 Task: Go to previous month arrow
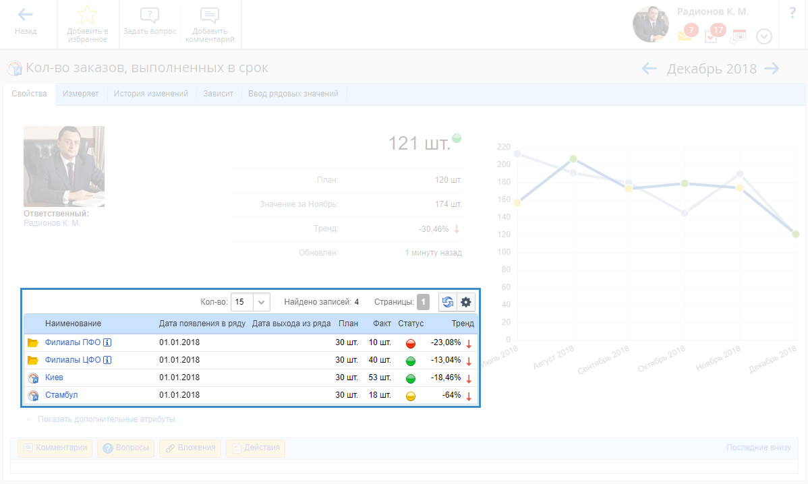pyautogui.click(x=649, y=68)
